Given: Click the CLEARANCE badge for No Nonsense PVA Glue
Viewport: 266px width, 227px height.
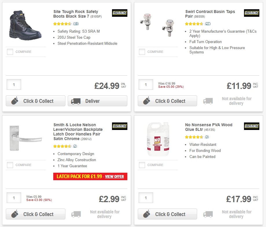Looking at the screenshot, I should [251, 126].
